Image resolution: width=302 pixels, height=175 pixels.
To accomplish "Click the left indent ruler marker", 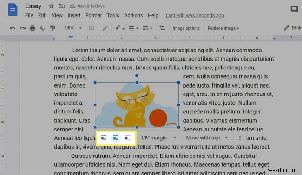I will click(54, 38).
